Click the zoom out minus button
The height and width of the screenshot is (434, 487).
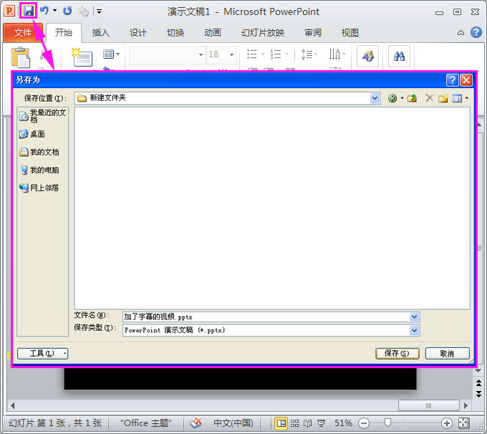[x=364, y=423]
